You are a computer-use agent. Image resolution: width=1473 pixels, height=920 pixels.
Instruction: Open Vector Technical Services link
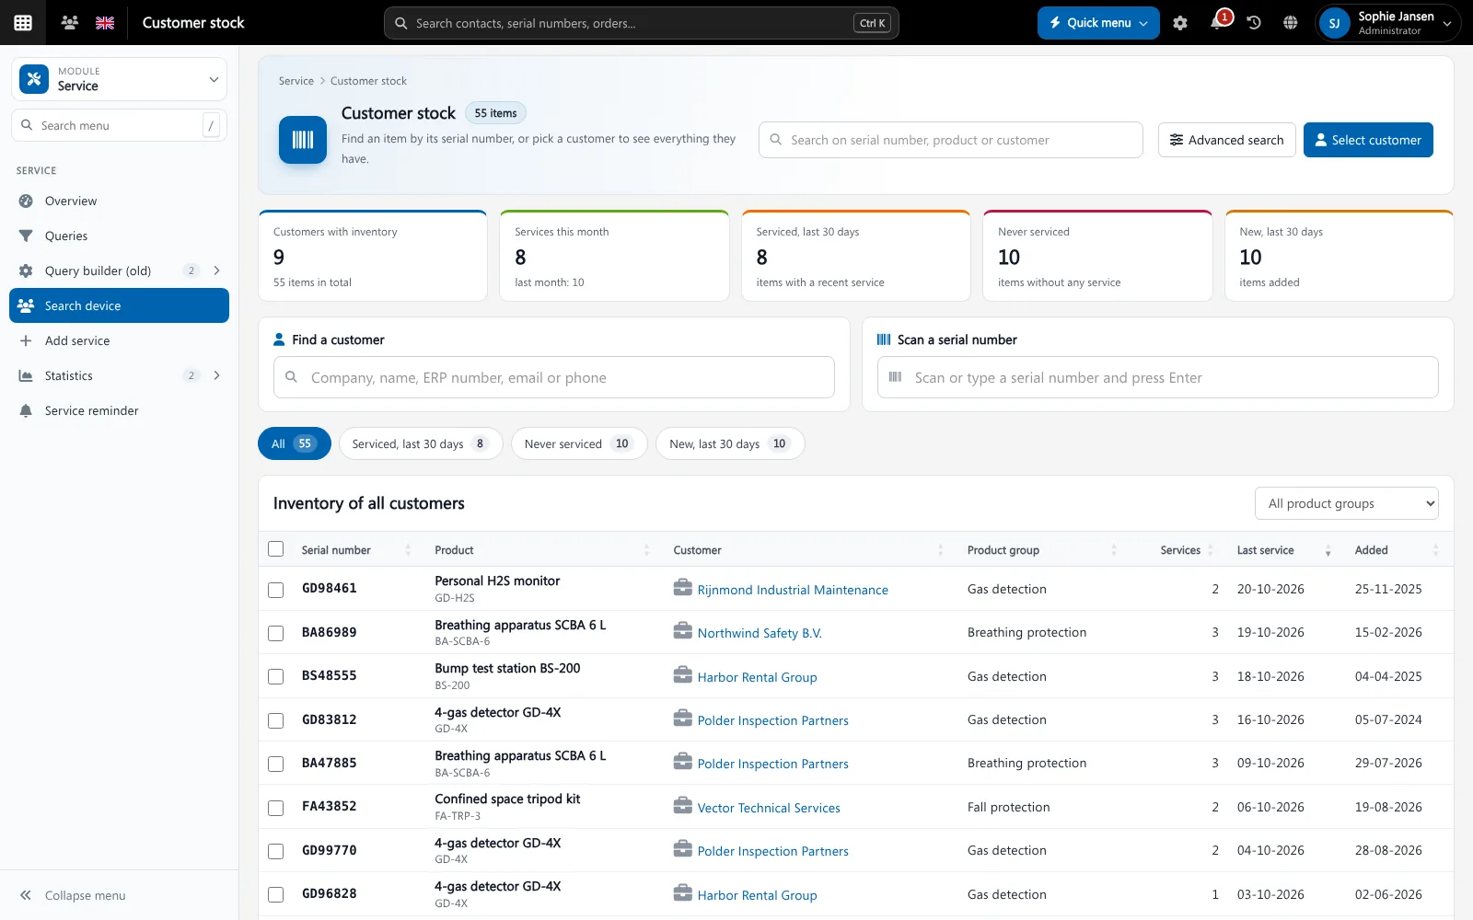click(769, 808)
